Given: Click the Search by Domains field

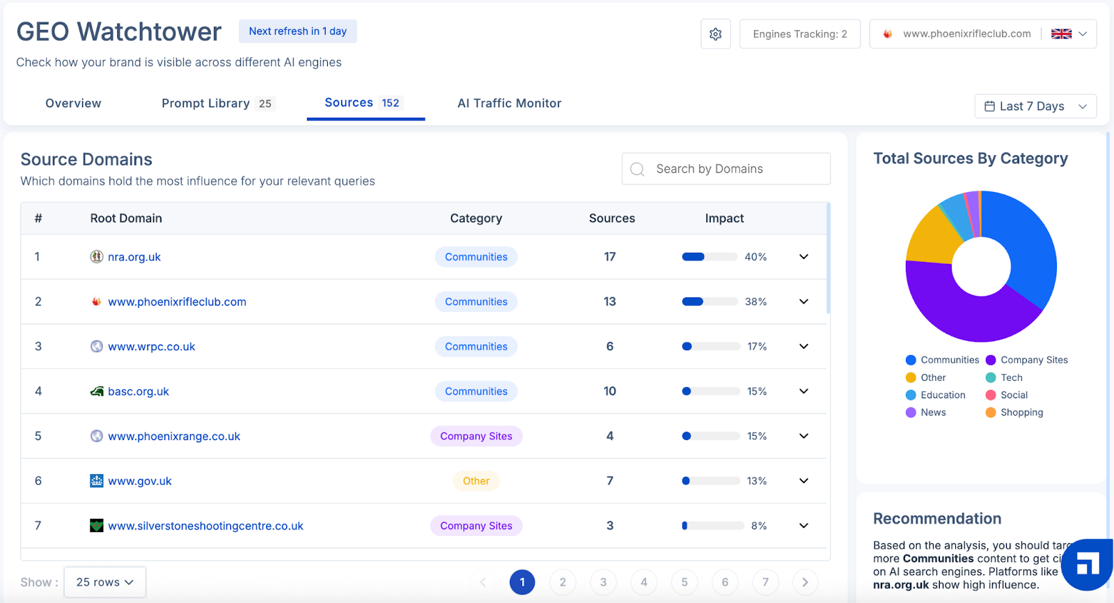Looking at the screenshot, I should (726, 169).
